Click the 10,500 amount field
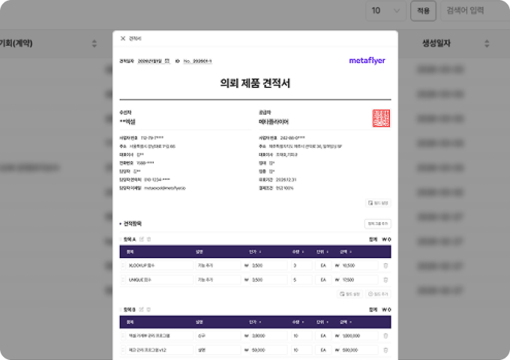 (x=359, y=265)
